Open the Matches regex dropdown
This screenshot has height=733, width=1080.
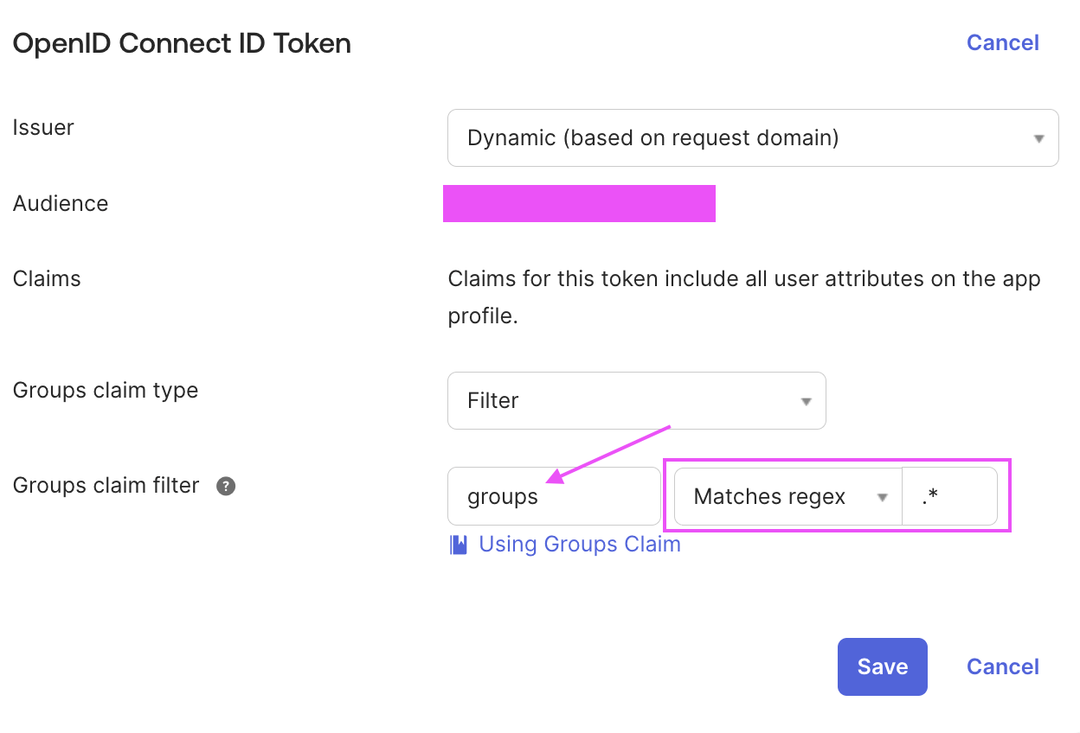(x=787, y=496)
